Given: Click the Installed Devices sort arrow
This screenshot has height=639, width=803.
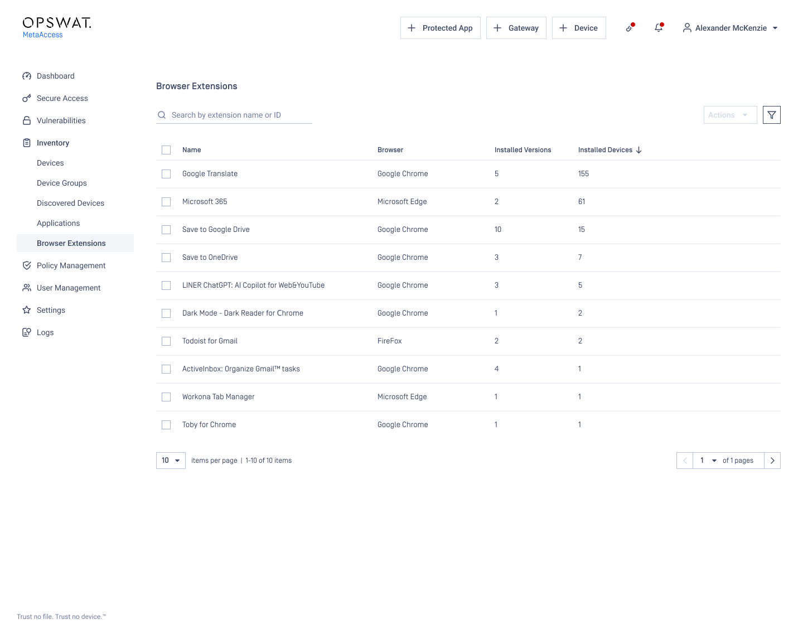Looking at the screenshot, I should (639, 150).
